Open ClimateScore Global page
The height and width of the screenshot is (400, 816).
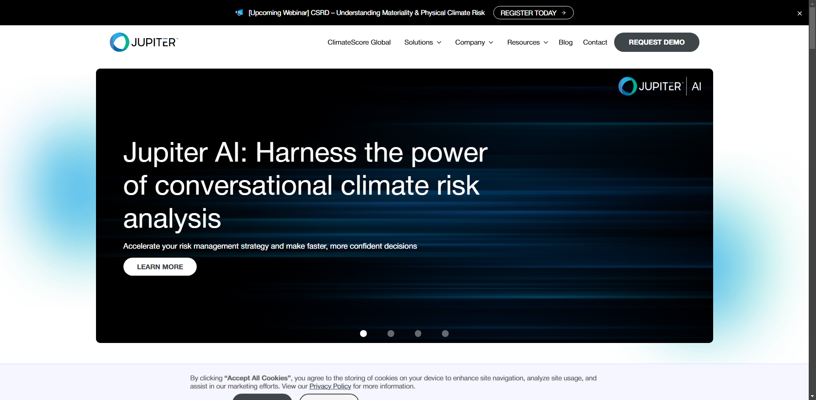[x=359, y=42]
